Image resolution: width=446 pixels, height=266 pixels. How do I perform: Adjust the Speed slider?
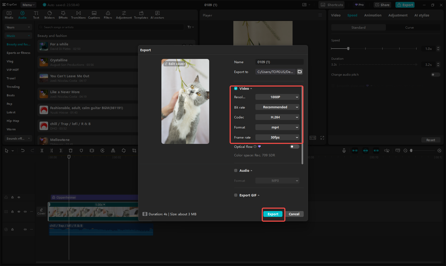pyautogui.click(x=348, y=48)
